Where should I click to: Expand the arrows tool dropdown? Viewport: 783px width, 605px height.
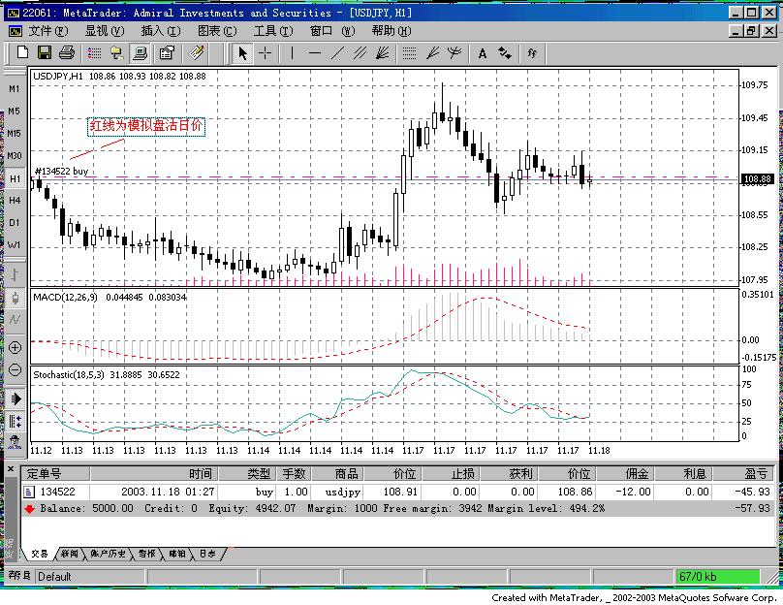[x=506, y=54]
